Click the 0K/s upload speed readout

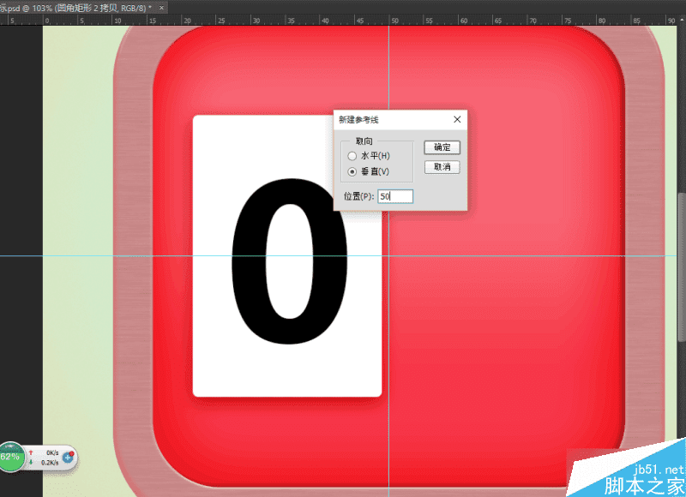click(52, 452)
